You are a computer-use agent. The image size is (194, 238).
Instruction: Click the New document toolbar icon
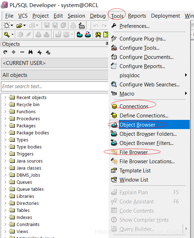click(7, 25)
